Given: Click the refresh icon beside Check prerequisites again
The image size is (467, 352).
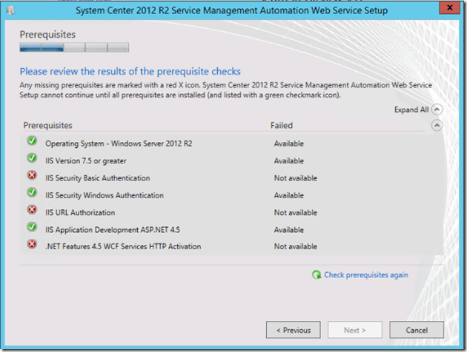Looking at the screenshot, I should (317, 274).
